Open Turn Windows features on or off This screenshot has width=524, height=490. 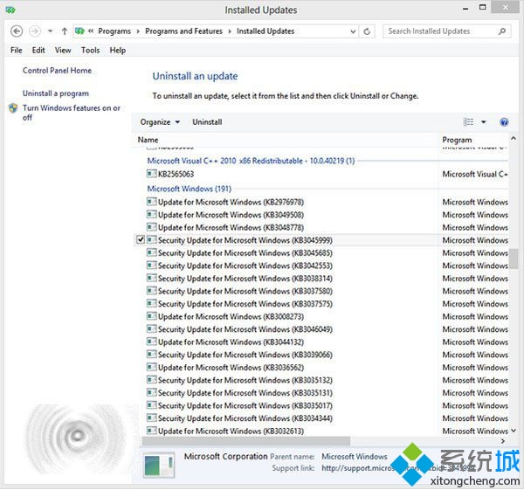point(71,113)
